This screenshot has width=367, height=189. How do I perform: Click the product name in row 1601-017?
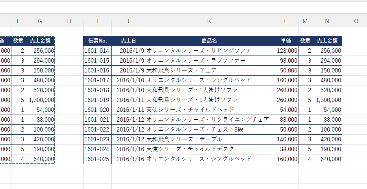click(209, 80)
